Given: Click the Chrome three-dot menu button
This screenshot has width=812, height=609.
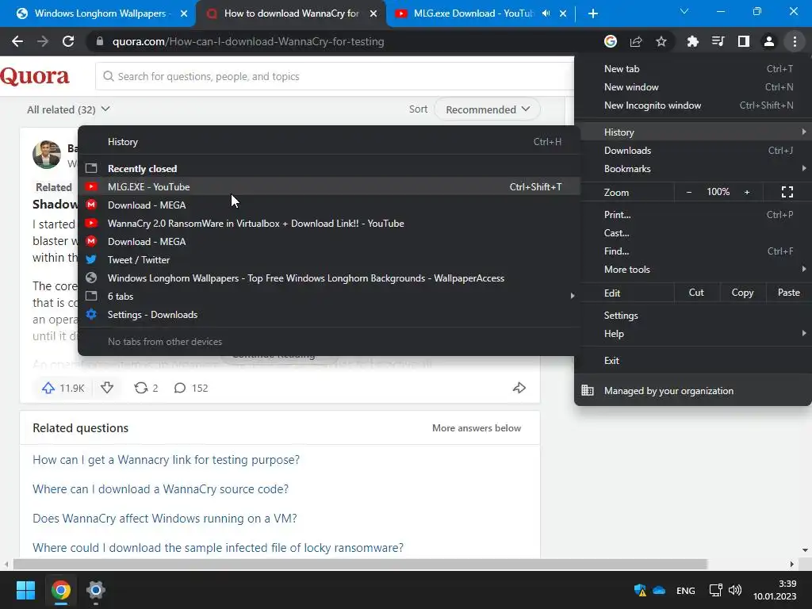Looking at the screenshot, I should (x=795, y=41).
